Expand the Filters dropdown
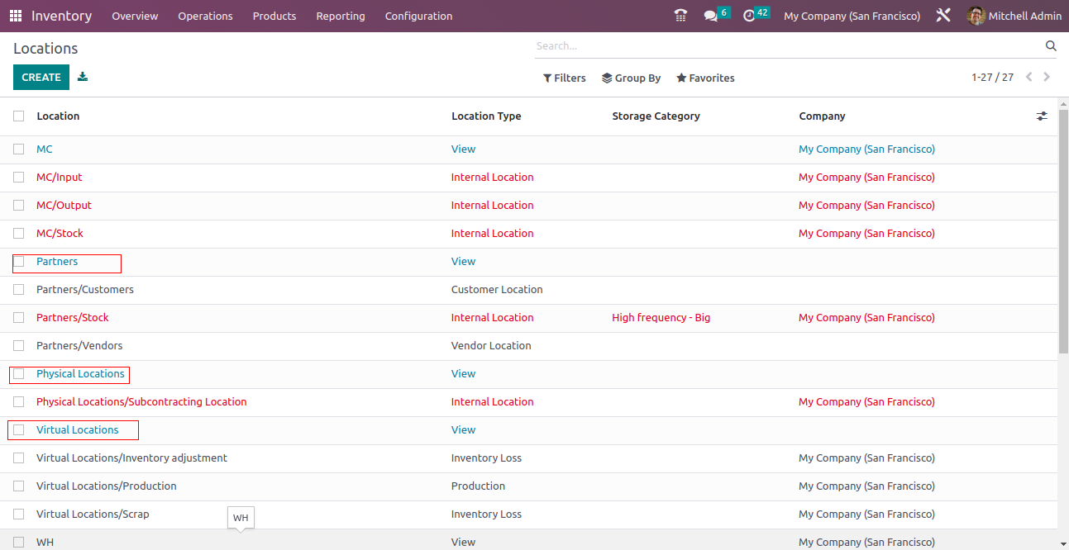The image size is (1069, 550). coord(564,78)
